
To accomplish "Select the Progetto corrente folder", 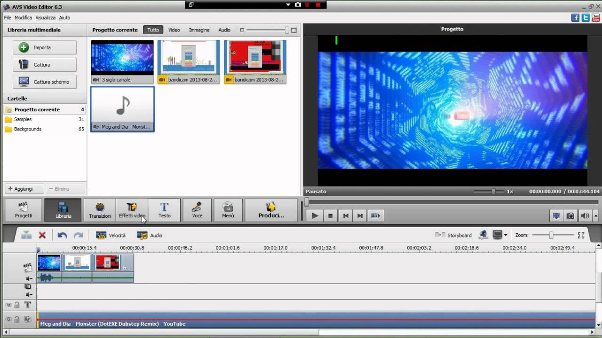I will pos(44,109).
